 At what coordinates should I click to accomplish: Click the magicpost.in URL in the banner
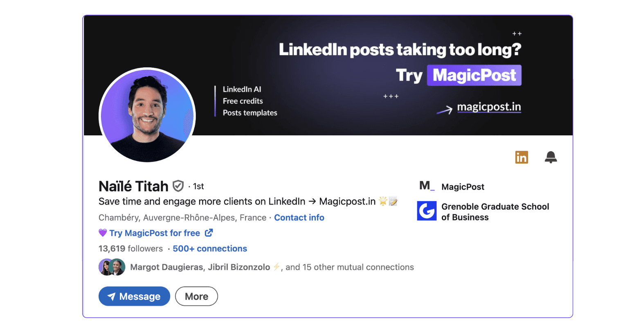[489, 107]
